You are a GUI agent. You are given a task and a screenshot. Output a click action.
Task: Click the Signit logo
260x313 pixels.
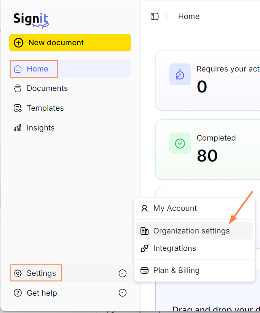[x=31, y=20]
